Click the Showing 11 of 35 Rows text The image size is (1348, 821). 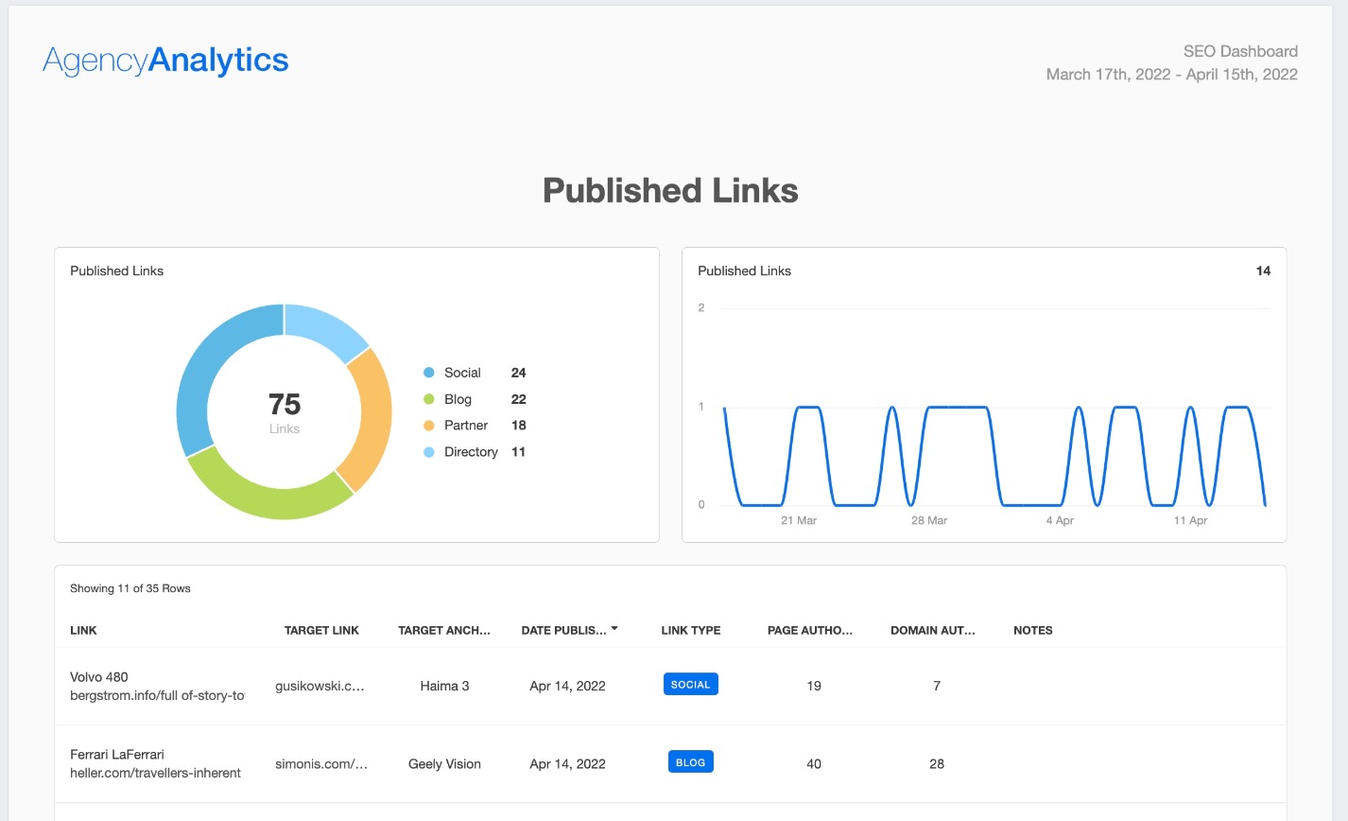tap(130, 588)
